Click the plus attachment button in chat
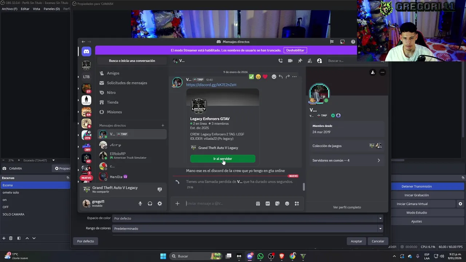Screen dimensions: 466x262 [177, 203]
